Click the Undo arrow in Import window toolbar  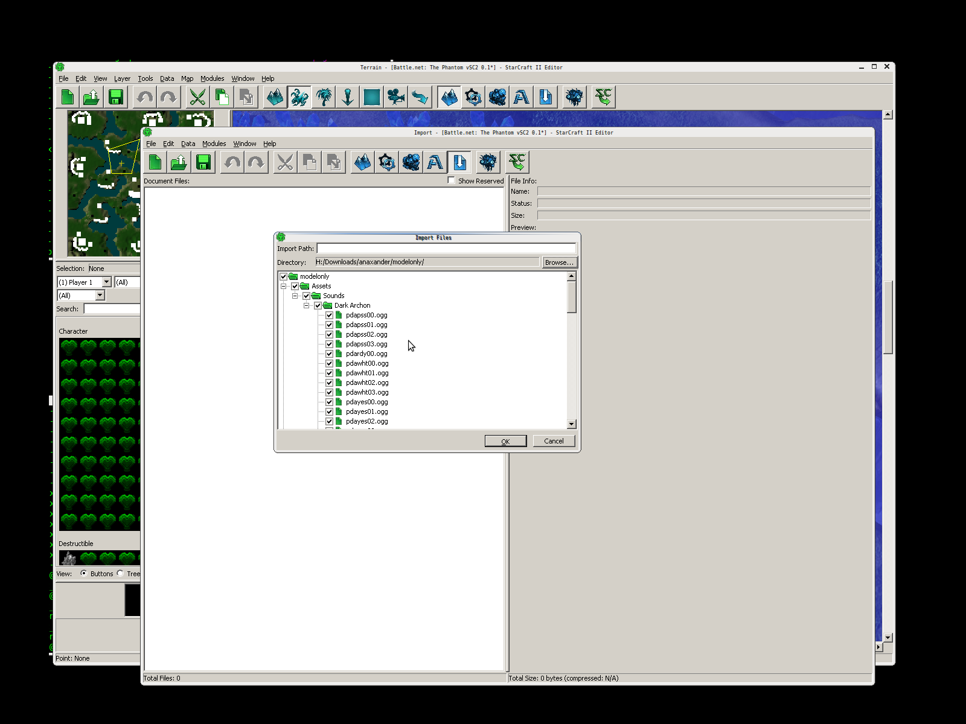(232, 162)
